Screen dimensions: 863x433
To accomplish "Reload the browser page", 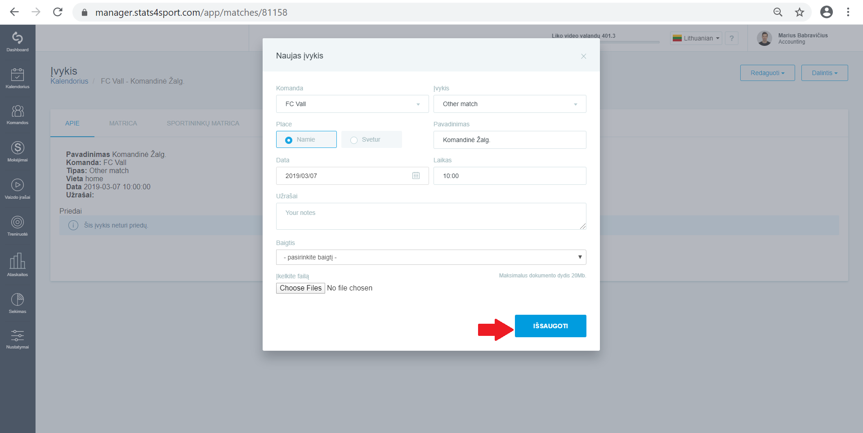I will 58,12.
